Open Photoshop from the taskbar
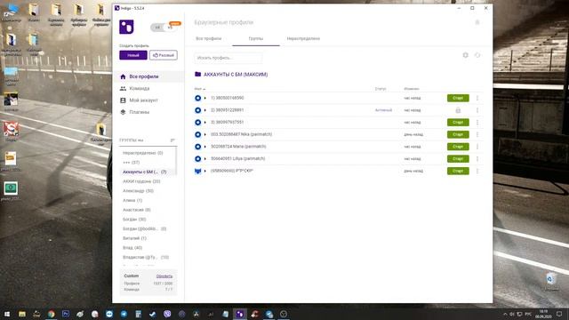The height and width of the screenshot is (320, 569). point(66,314)
